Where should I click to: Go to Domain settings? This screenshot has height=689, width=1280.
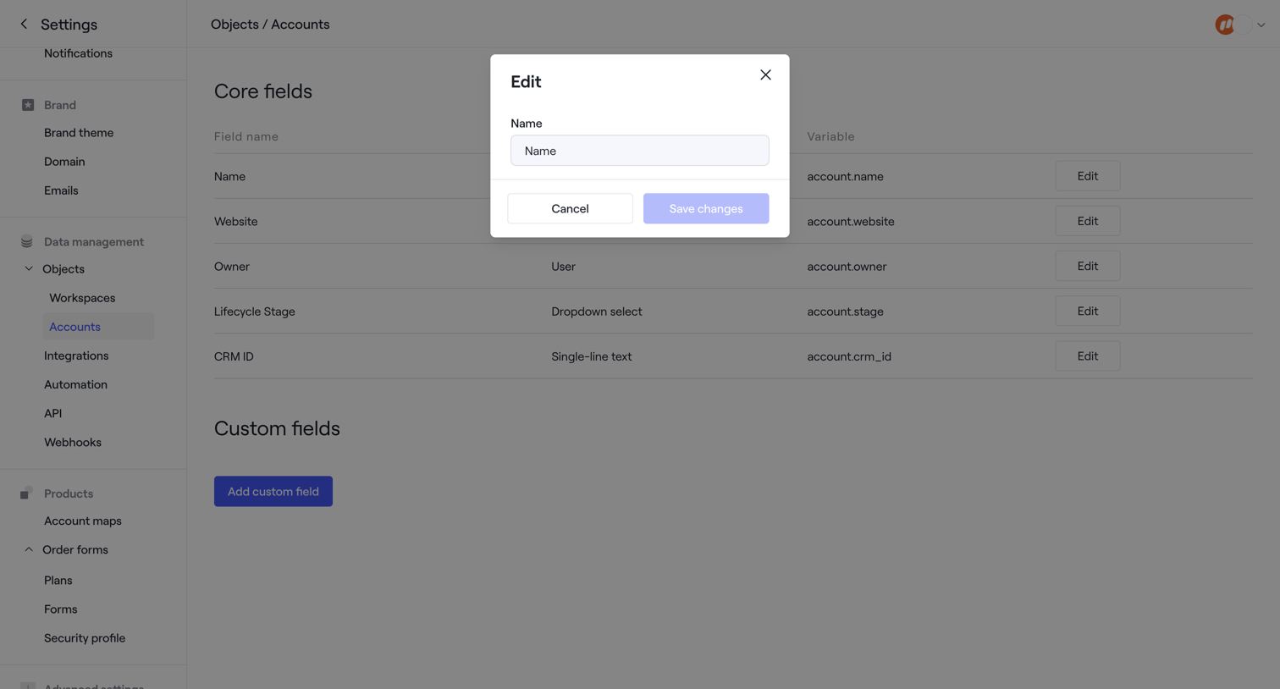tap(64, 162)
